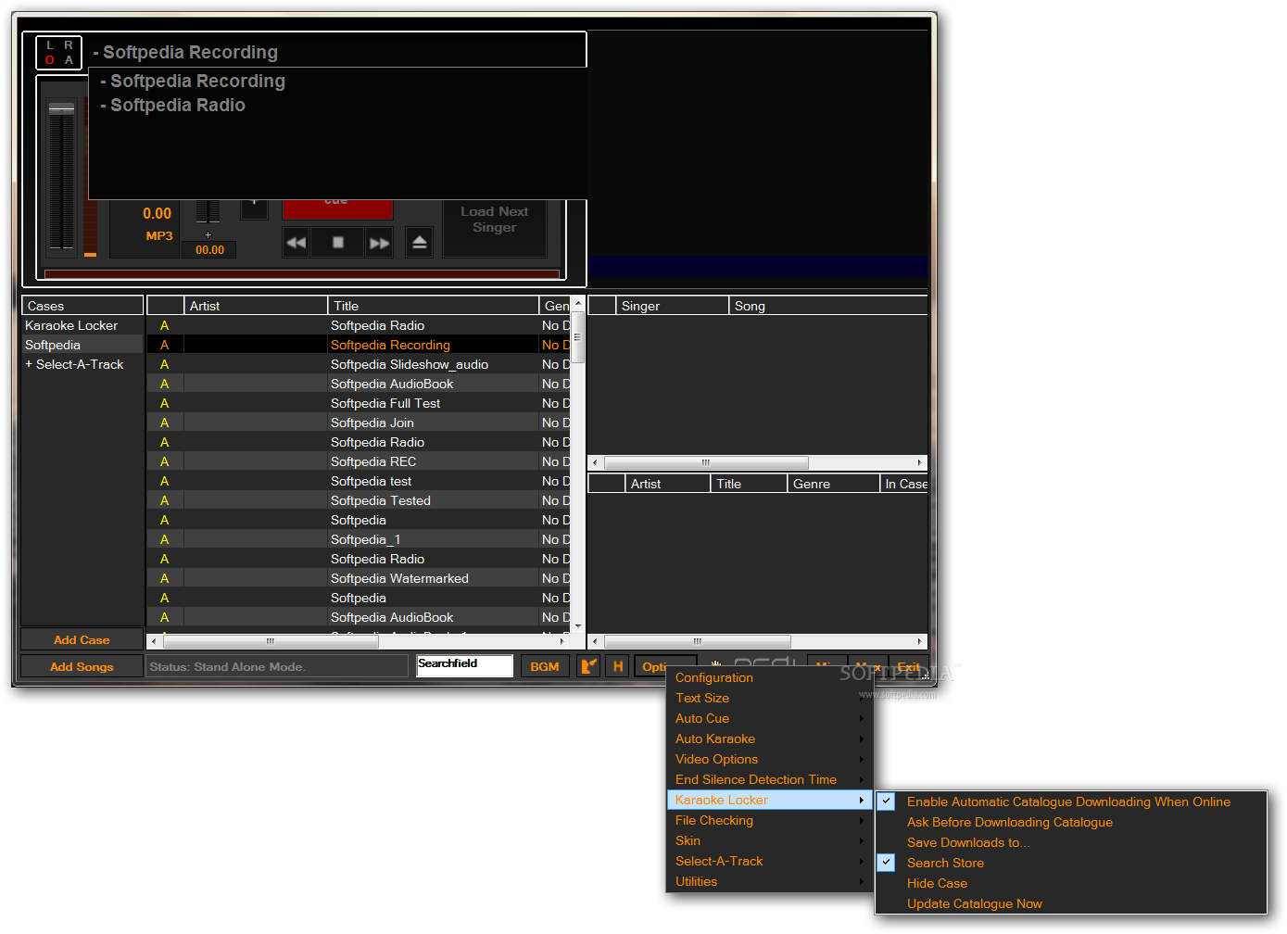Select the Softpedia REC song

click(x=359, y=461)
